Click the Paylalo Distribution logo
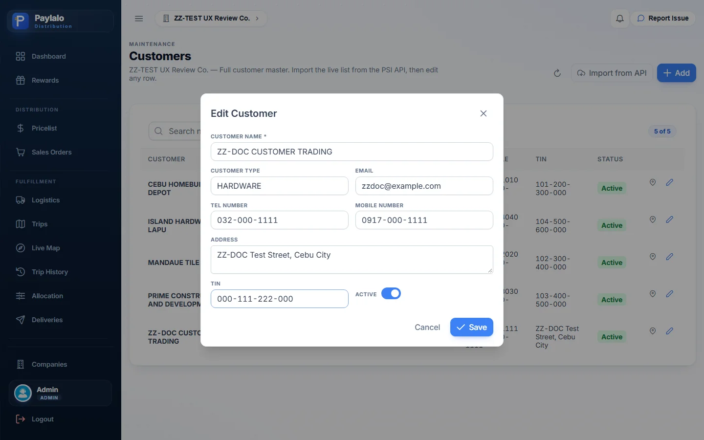 point(61,21)
